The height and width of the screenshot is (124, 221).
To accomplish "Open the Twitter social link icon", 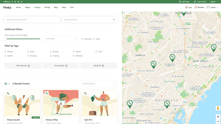I will [19, 2].
